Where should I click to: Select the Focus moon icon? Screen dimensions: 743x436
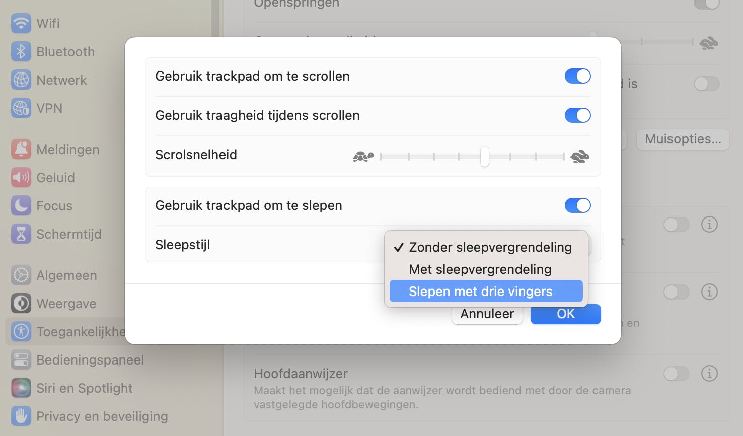tap(21, 206)
